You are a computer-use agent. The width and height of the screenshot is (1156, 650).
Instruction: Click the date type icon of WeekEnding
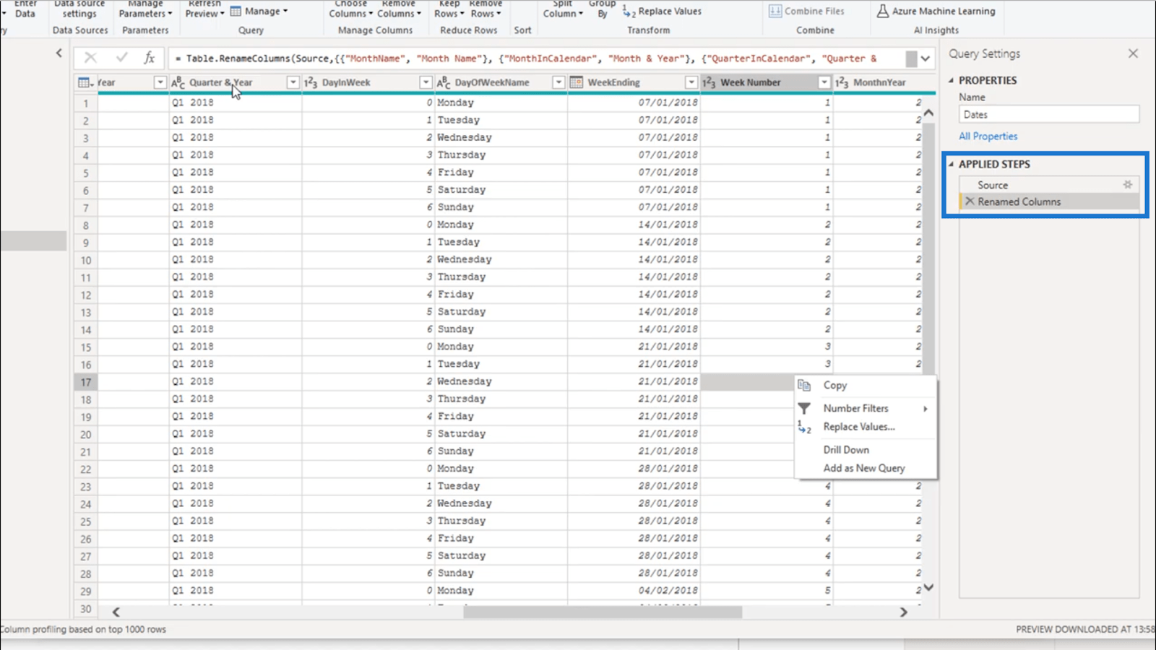pos(576,82)
